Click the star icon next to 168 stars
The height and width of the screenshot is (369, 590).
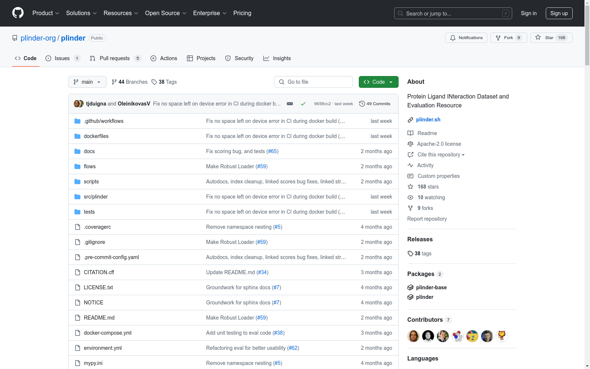point(410,187)
